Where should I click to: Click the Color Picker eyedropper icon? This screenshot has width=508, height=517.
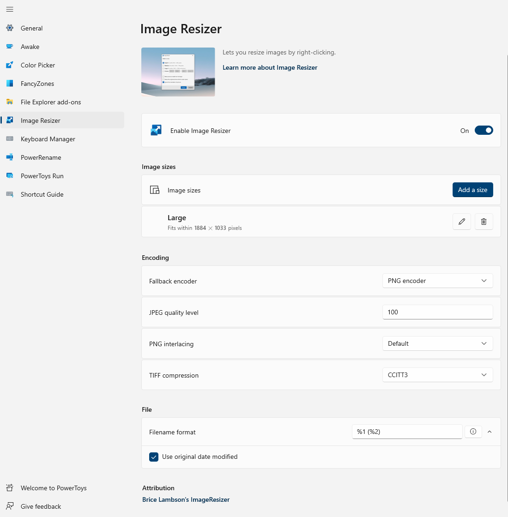click(x=10, y=65)
